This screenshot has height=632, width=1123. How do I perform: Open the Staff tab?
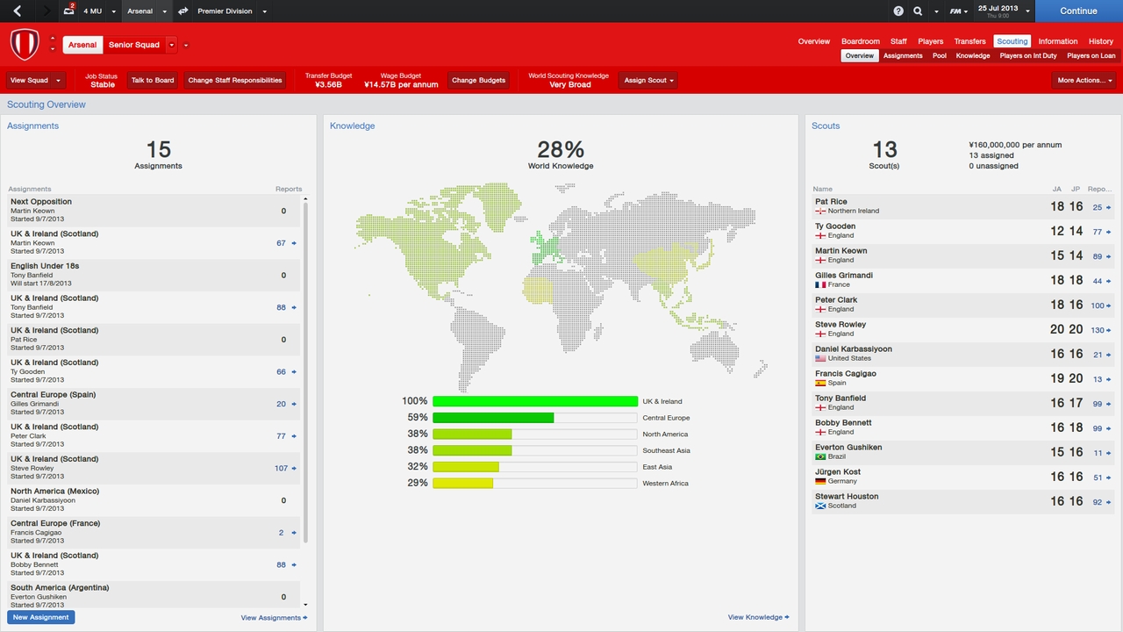coord(898,41)
